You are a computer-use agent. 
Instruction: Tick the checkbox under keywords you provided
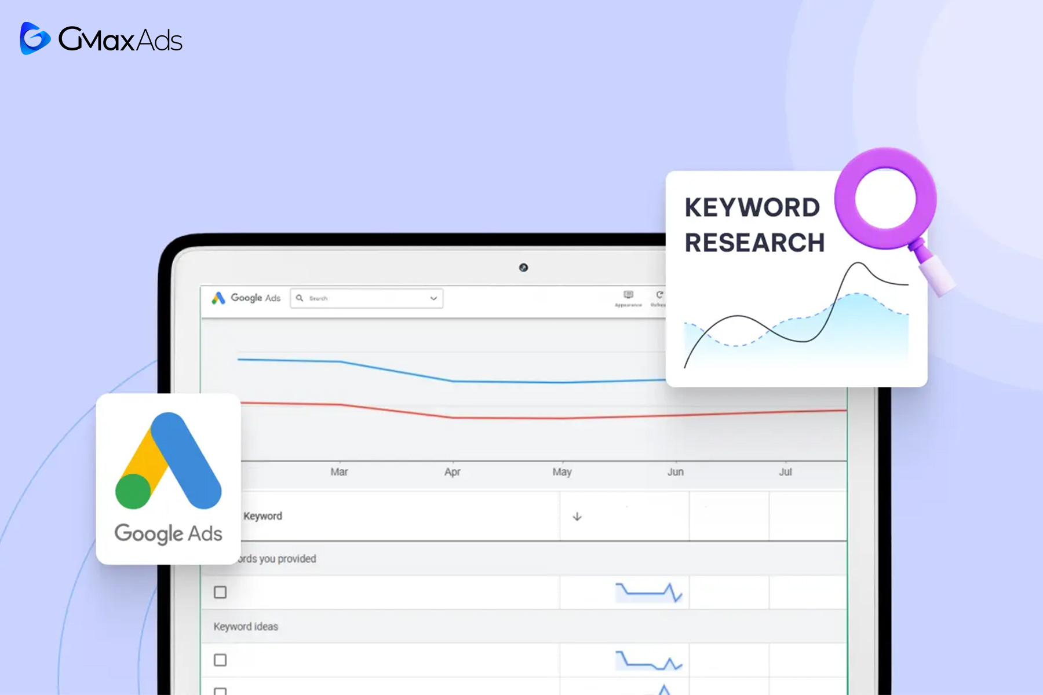click(220, 592)
